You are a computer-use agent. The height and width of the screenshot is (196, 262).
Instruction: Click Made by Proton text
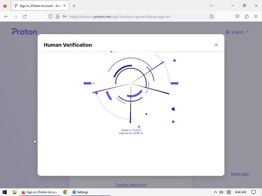tap(131, 130)
